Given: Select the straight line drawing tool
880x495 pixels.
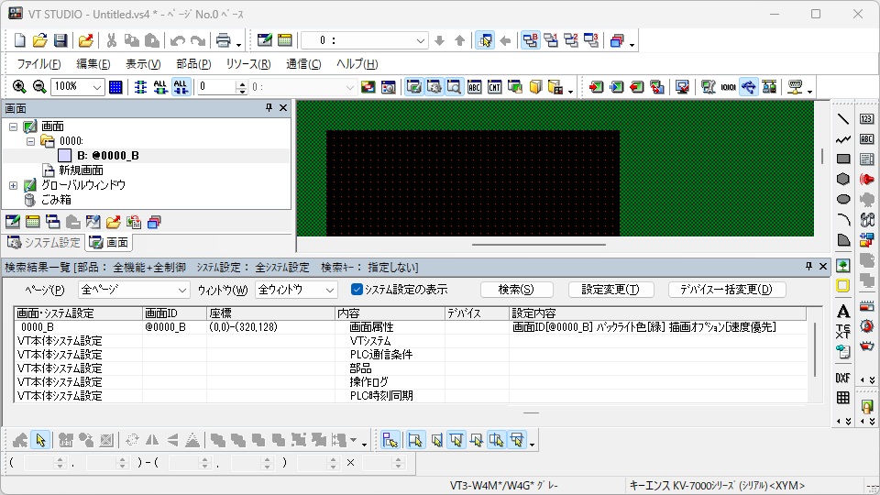Looking at the screenshot, I should [843, 119].
